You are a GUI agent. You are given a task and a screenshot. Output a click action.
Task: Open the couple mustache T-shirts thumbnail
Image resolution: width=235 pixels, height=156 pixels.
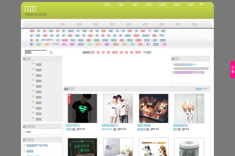pyautogui.click(x=118, y=108)
